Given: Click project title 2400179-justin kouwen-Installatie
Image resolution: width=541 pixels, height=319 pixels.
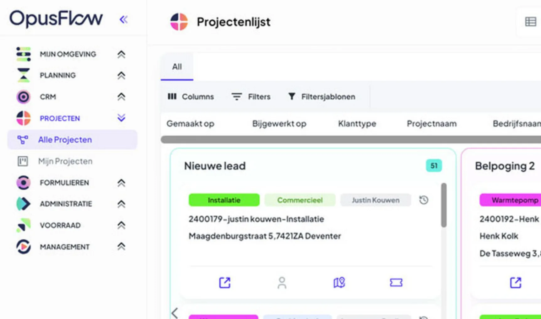Looking at the screenshot, I should pyautogui.click(x=256, y=219).
